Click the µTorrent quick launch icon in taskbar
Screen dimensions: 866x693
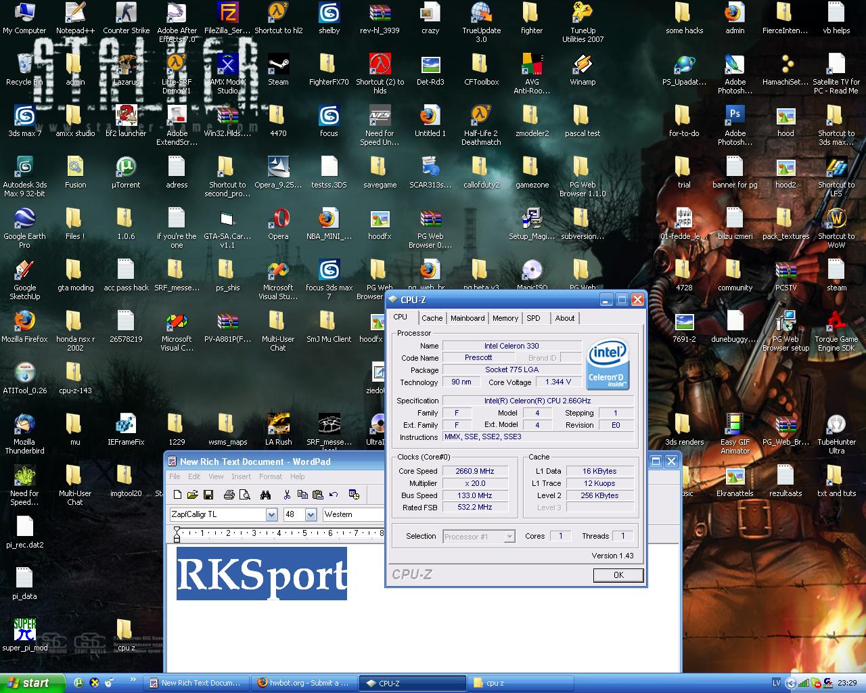[x=78, y=683]
